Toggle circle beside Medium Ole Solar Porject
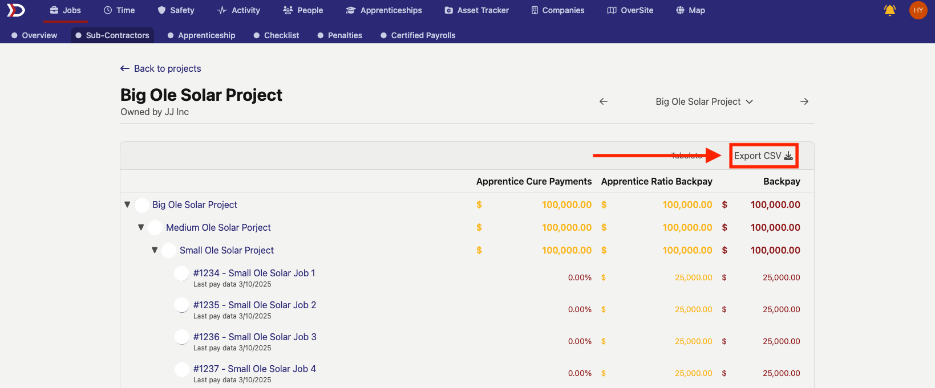Image resolution: width=935 pixels, height=388 pixels. click(155, 228)
